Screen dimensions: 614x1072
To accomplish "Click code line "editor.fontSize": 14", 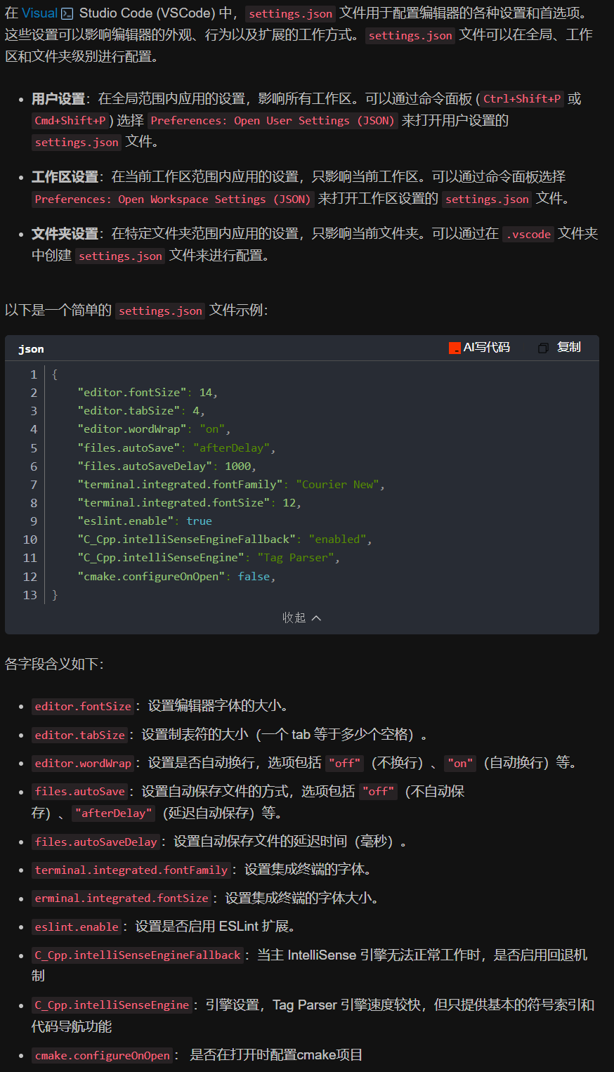I will click(148, 392).
